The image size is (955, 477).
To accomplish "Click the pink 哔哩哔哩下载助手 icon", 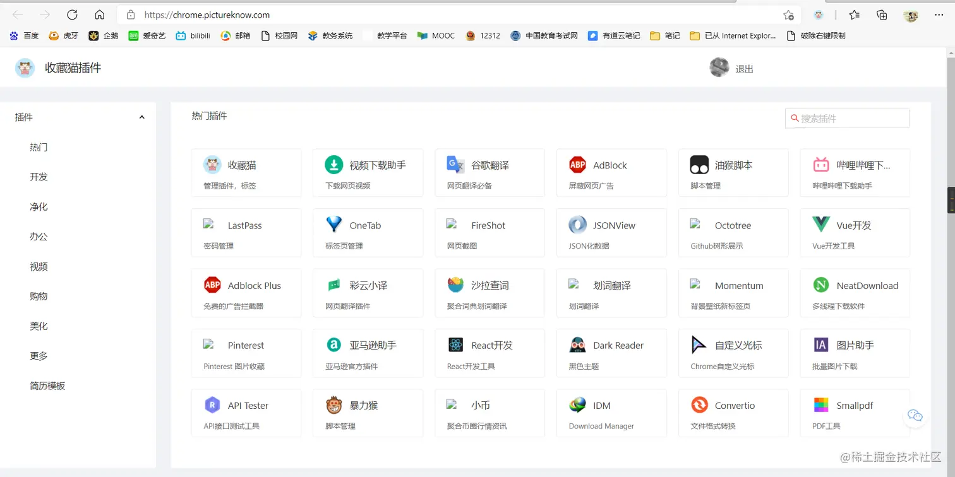I will click(821, 165).
